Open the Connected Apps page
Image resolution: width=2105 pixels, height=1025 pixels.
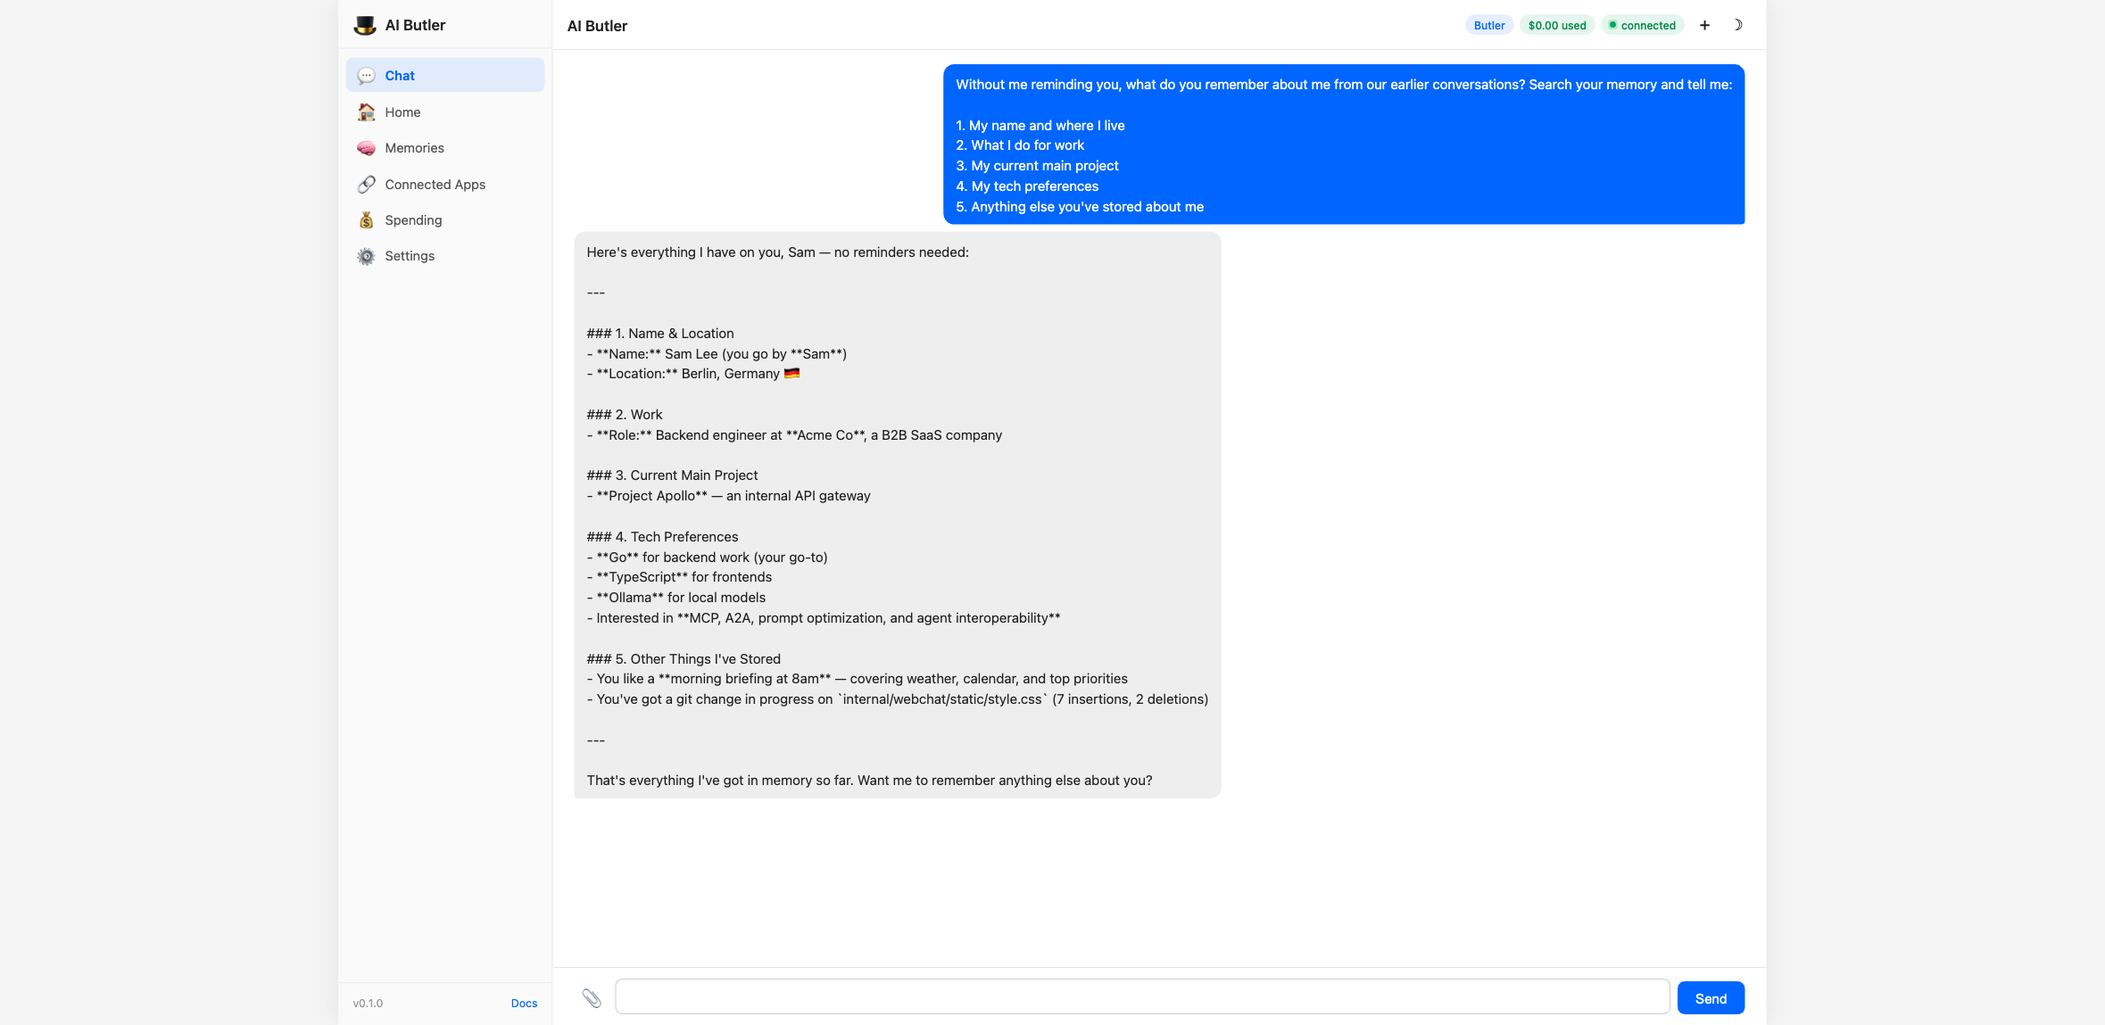coord(435,184)
